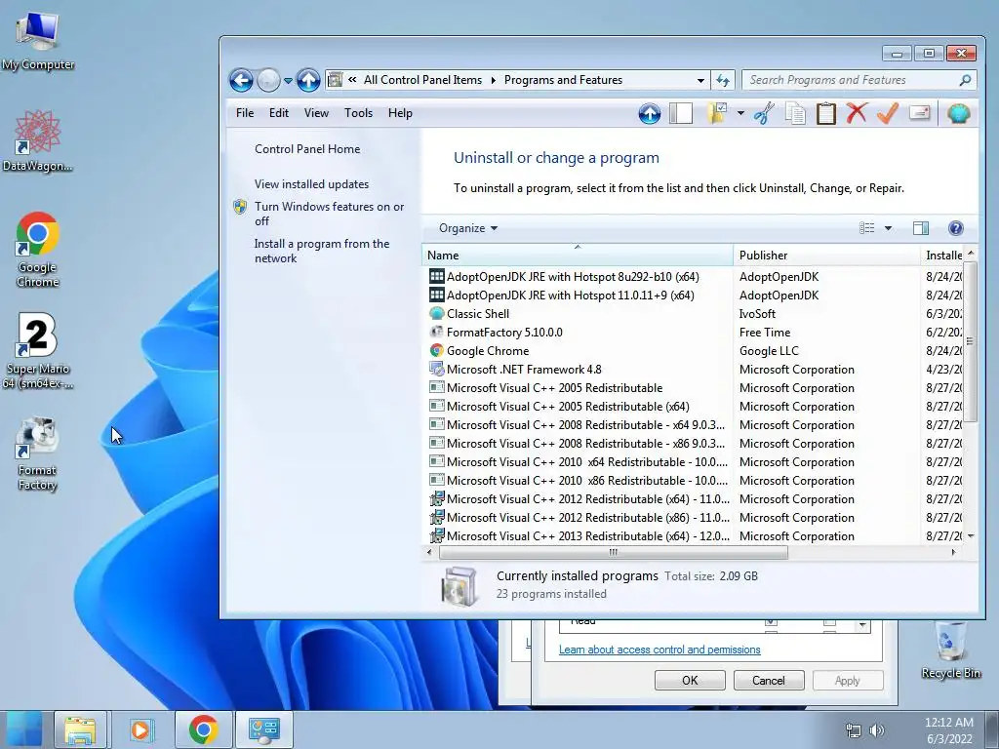Open Chrome from the taskbar
Screen dimensions: 999x749
coord(203,729)
